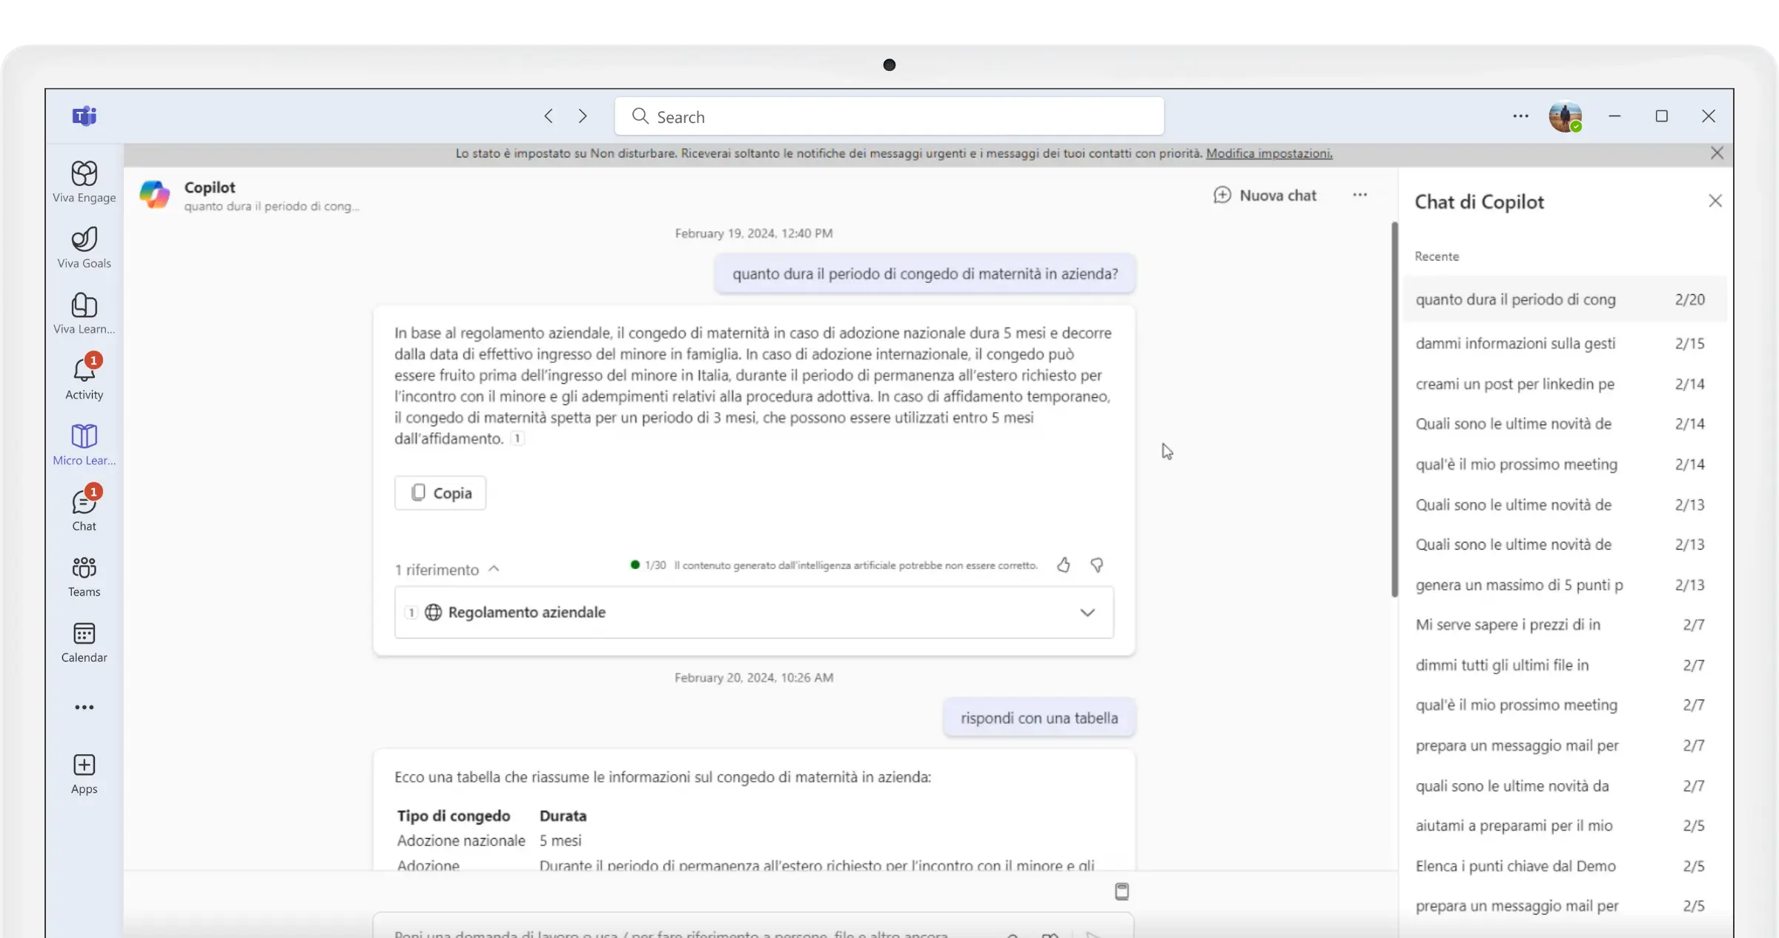This screenshot has height=938, width=1779.
Task: Close the Chat di Copilot panel
Action: tap(1715, 201)
